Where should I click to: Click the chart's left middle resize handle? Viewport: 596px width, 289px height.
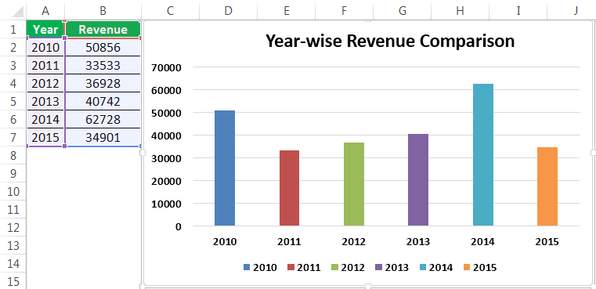coord(143,153)
